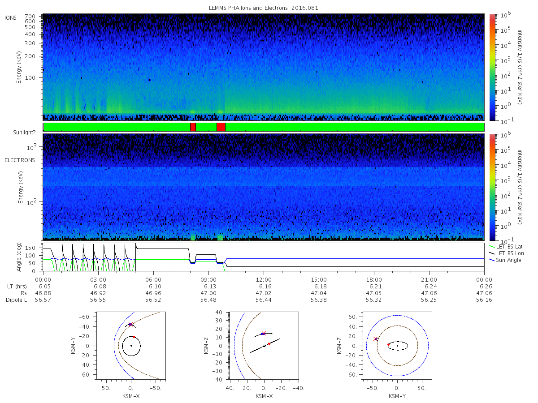The width and height of the screenshot is (538, 403).
Task: Click the wider red block in Sunlight bar
Action: tap(221, 127)
